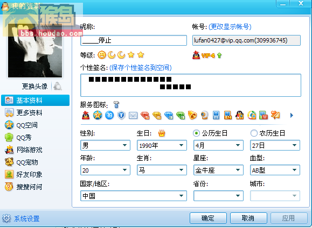This screenshot has height=228, width=312.
Task: Open the 网络游戏 sidebar tab
Action: [35, 149]
